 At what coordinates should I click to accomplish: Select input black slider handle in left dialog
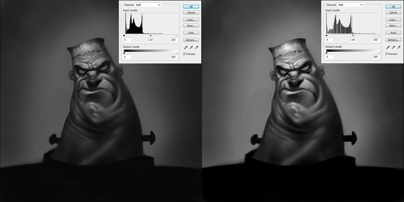click(124, 35)
